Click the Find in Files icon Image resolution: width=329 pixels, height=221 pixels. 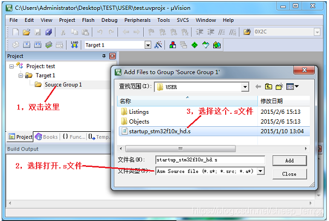click(x=247, y=32)
